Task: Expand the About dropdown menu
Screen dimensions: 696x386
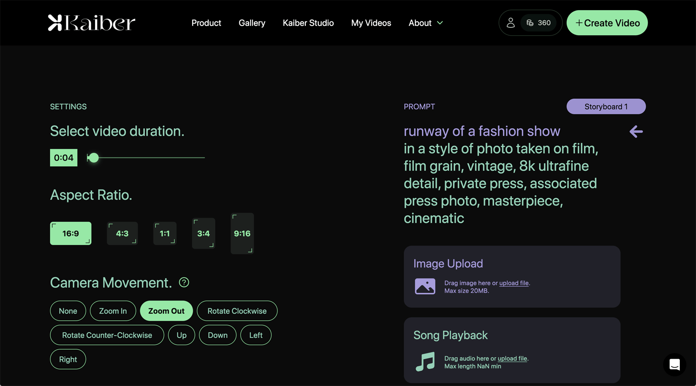Action: click(425, 23)
